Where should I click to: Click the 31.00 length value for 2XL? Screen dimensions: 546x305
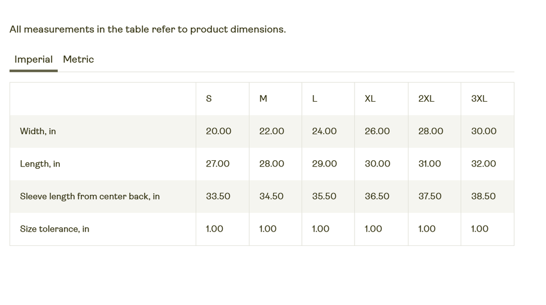tap(430, 164)
